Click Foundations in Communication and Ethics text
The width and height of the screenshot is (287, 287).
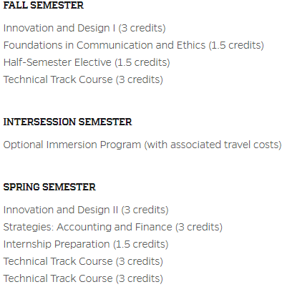pos(104,45)
